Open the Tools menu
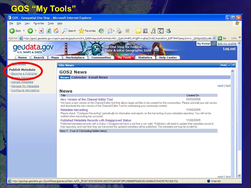The width and height of the screenshot is (251, 188). click(50, 23)
